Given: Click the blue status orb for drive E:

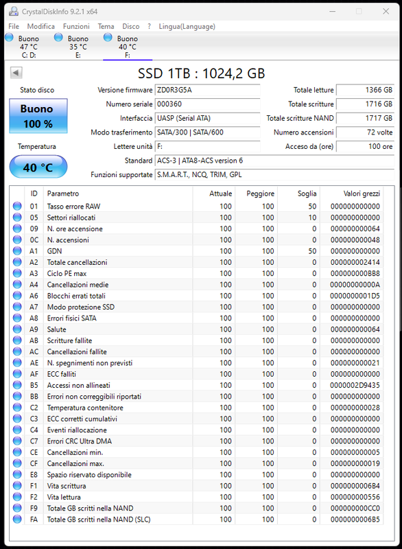Looking at the screenshot, I should pos(58,37).
